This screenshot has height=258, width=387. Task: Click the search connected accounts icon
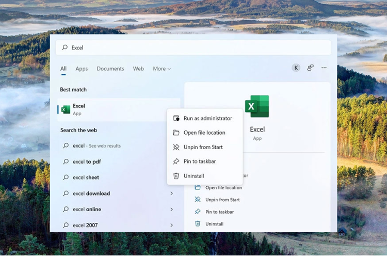point(310,68)
